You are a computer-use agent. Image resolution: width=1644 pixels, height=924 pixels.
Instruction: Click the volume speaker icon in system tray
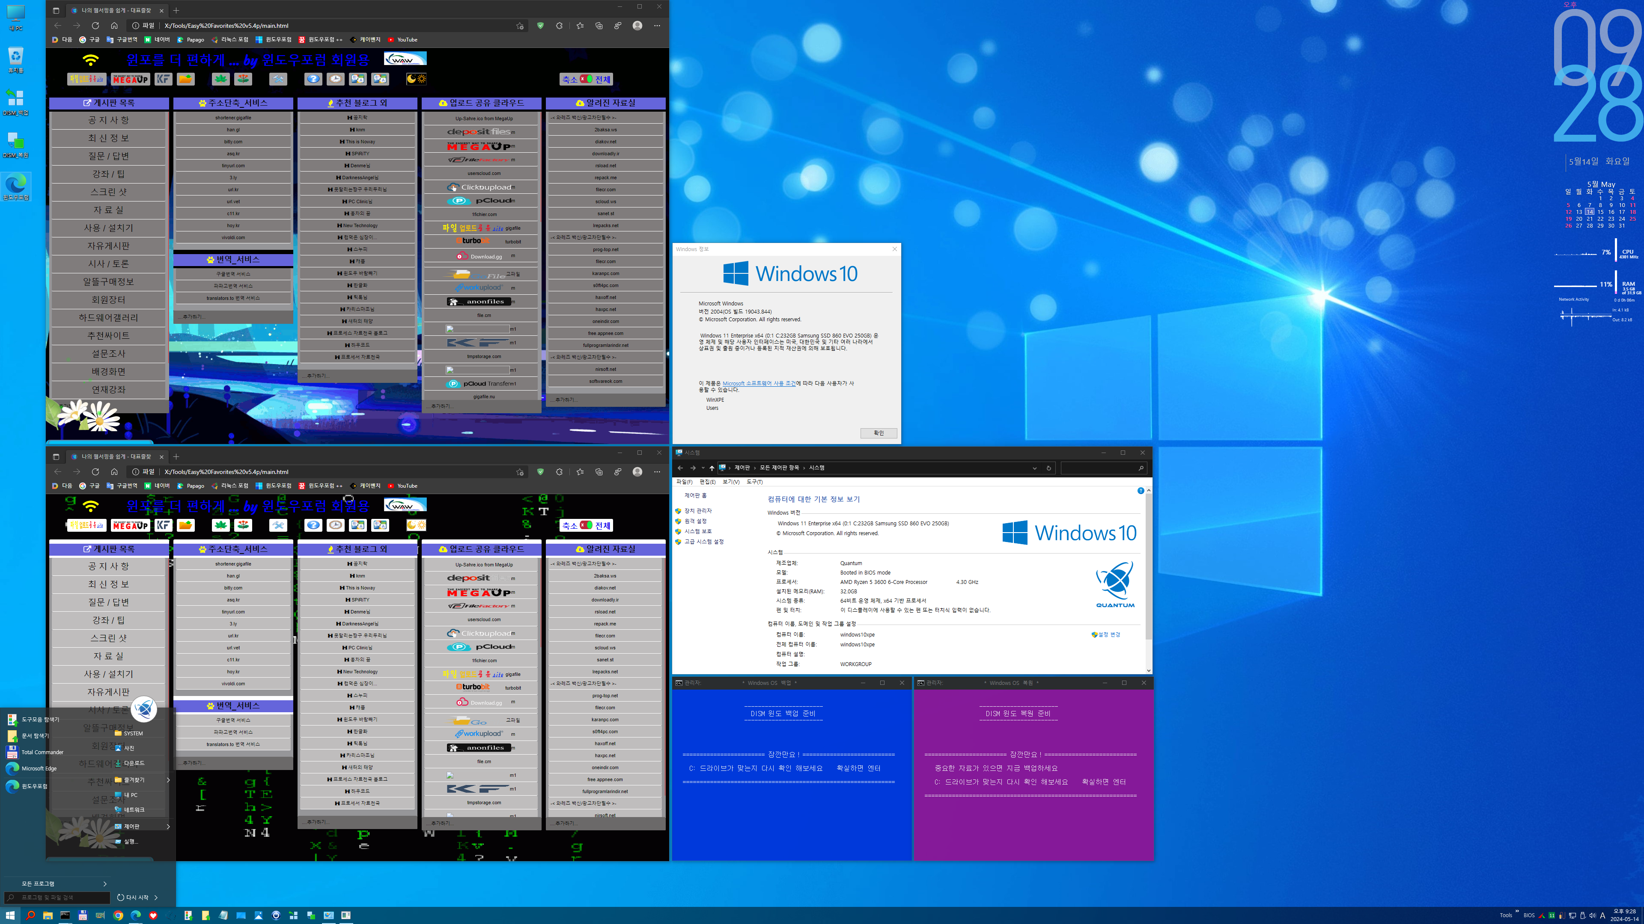pos(1592,916)
